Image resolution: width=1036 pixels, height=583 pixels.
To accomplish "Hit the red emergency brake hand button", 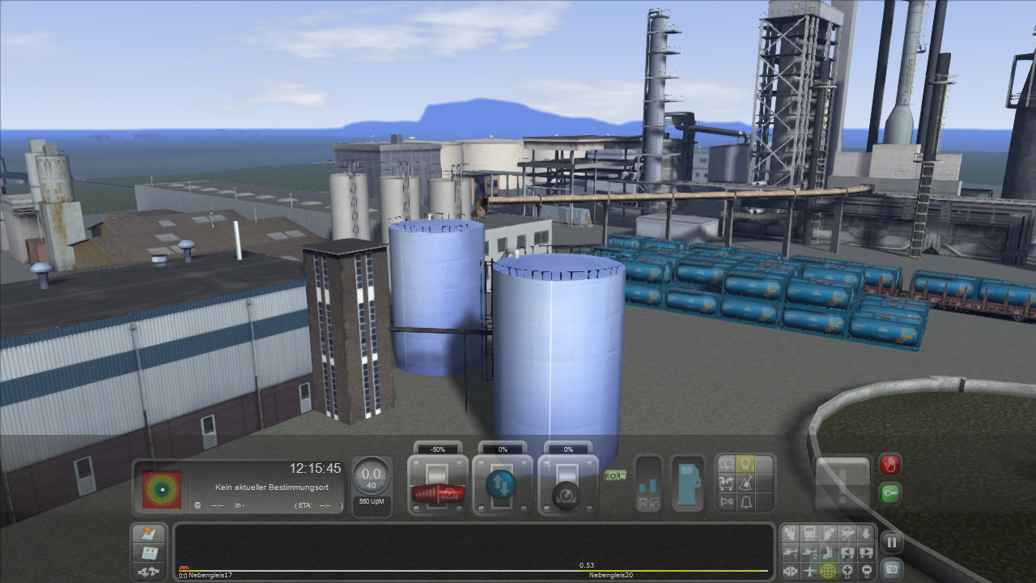I will click(890, 465).
